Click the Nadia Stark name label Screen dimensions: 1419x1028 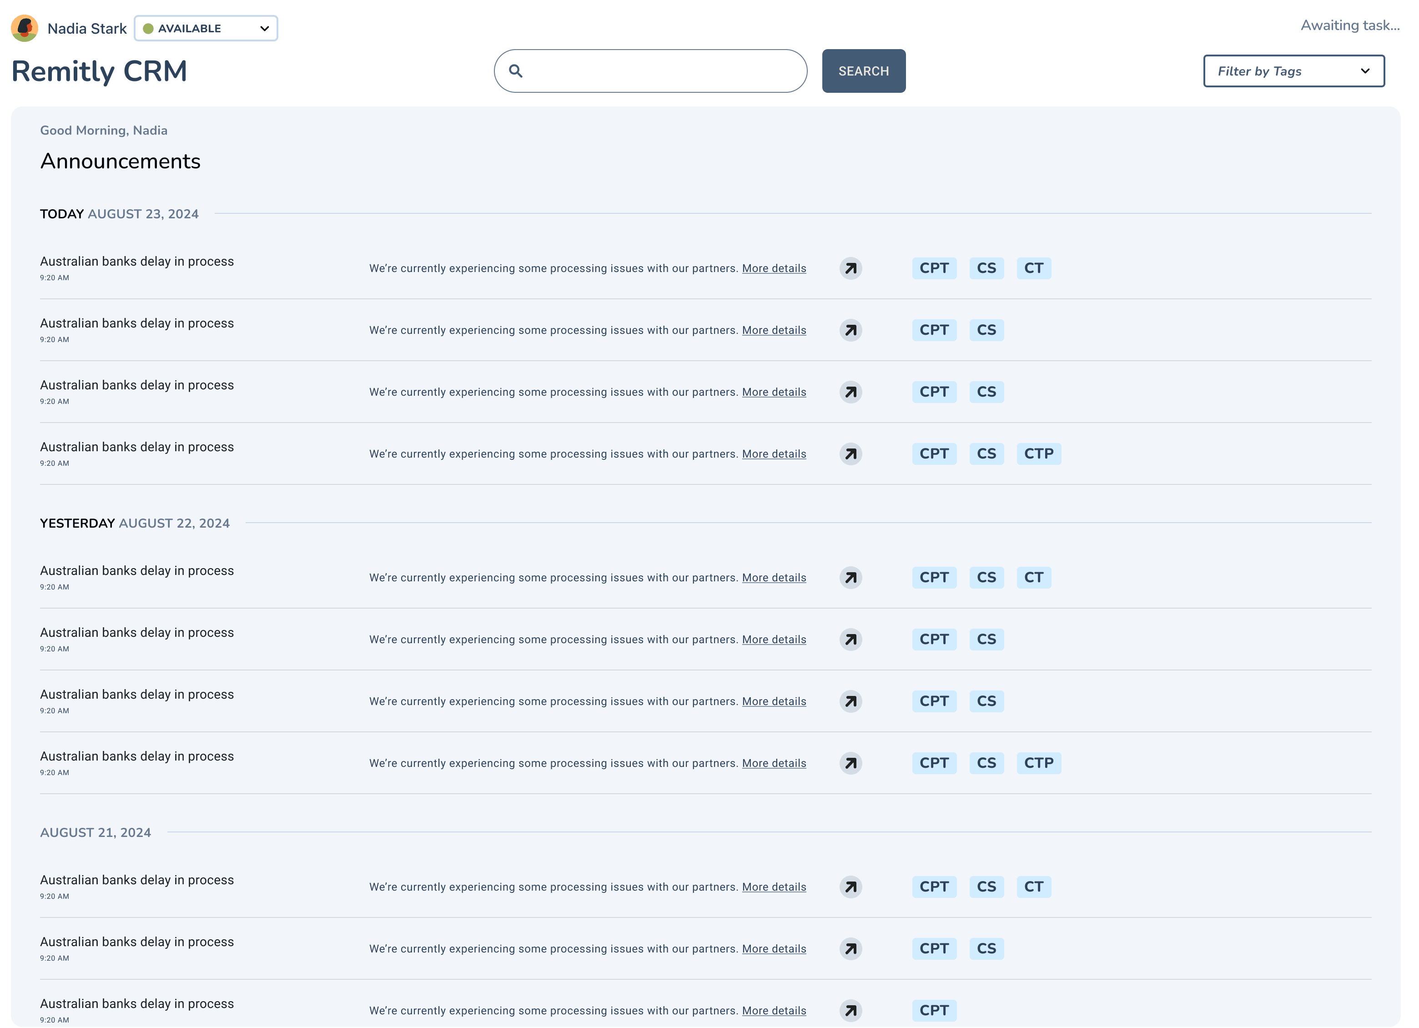tap(87, 29)
